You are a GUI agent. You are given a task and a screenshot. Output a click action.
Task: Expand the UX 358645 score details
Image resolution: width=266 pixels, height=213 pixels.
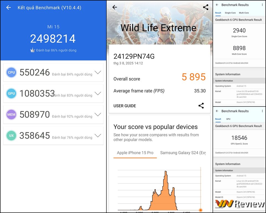98,136
